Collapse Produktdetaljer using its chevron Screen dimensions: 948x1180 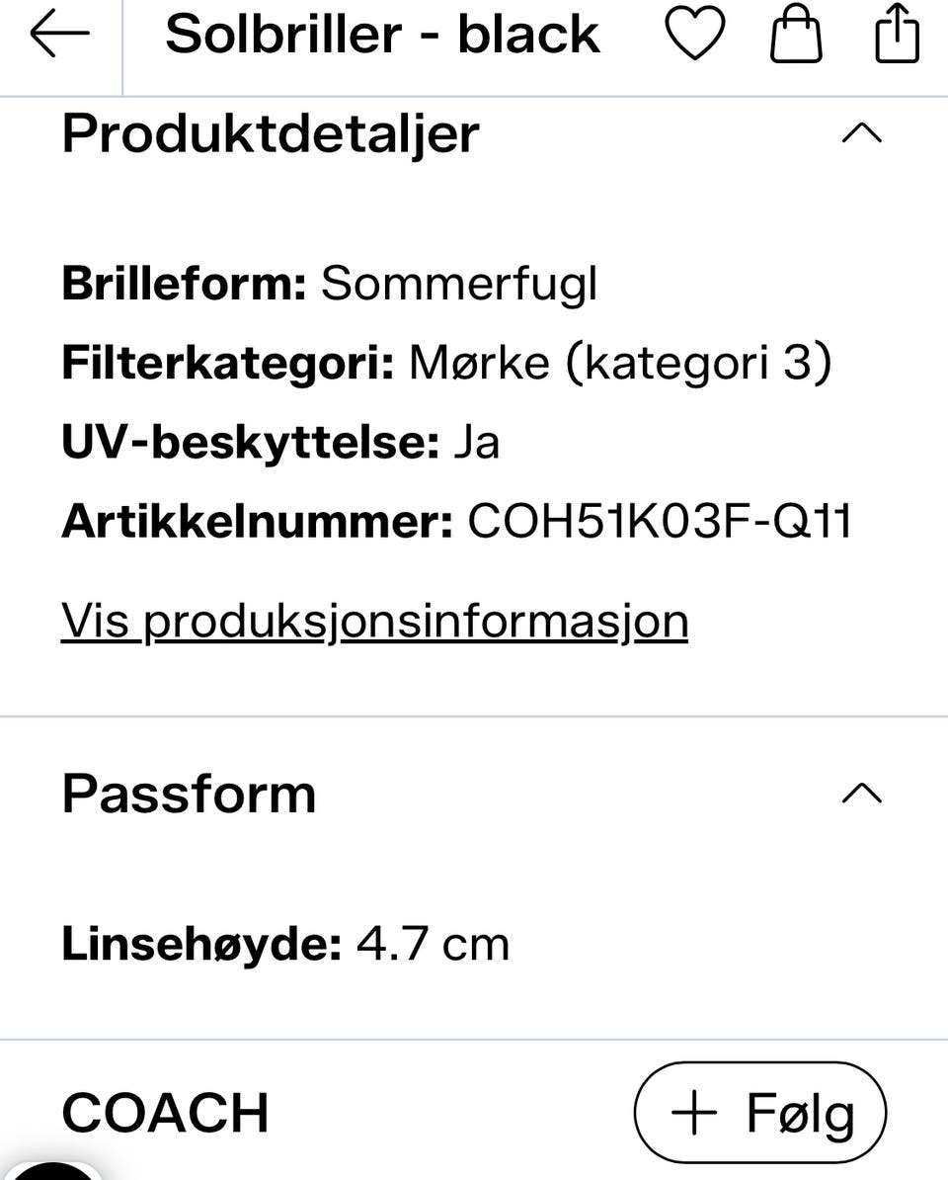861,133
